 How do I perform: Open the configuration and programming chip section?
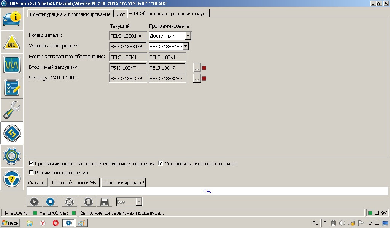[12, 133]
